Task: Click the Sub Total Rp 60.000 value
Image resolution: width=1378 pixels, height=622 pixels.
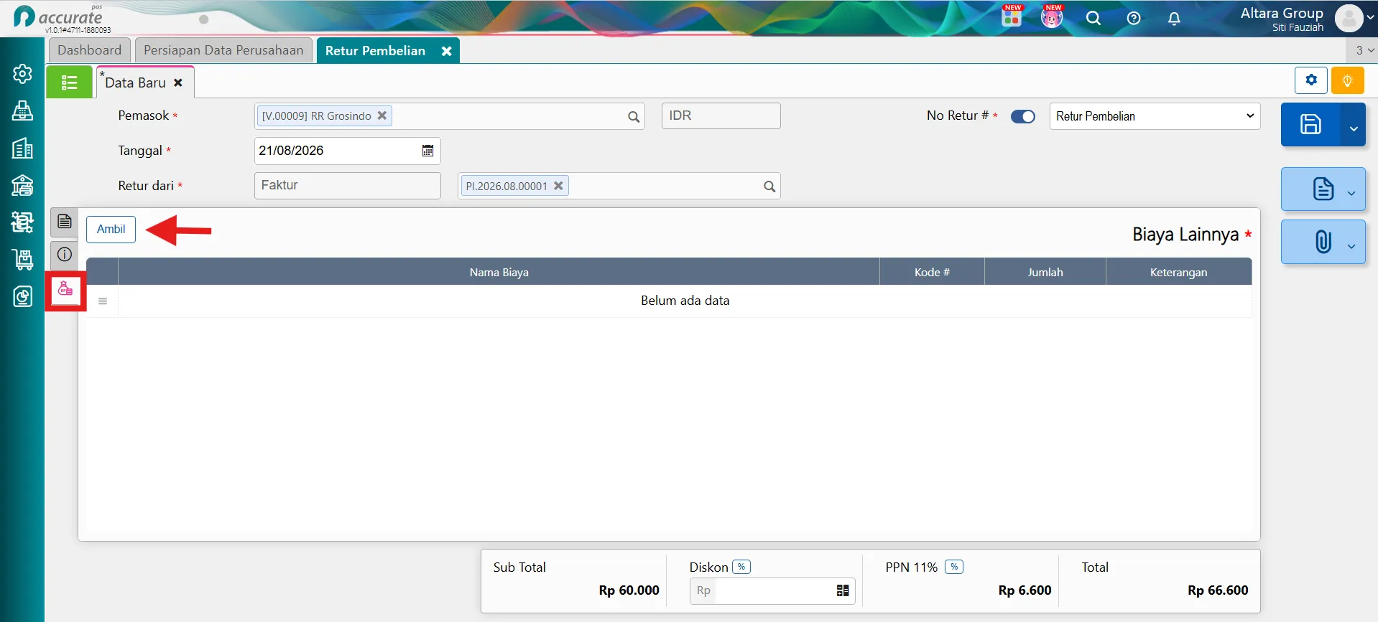Action: (x=629, y=590)
